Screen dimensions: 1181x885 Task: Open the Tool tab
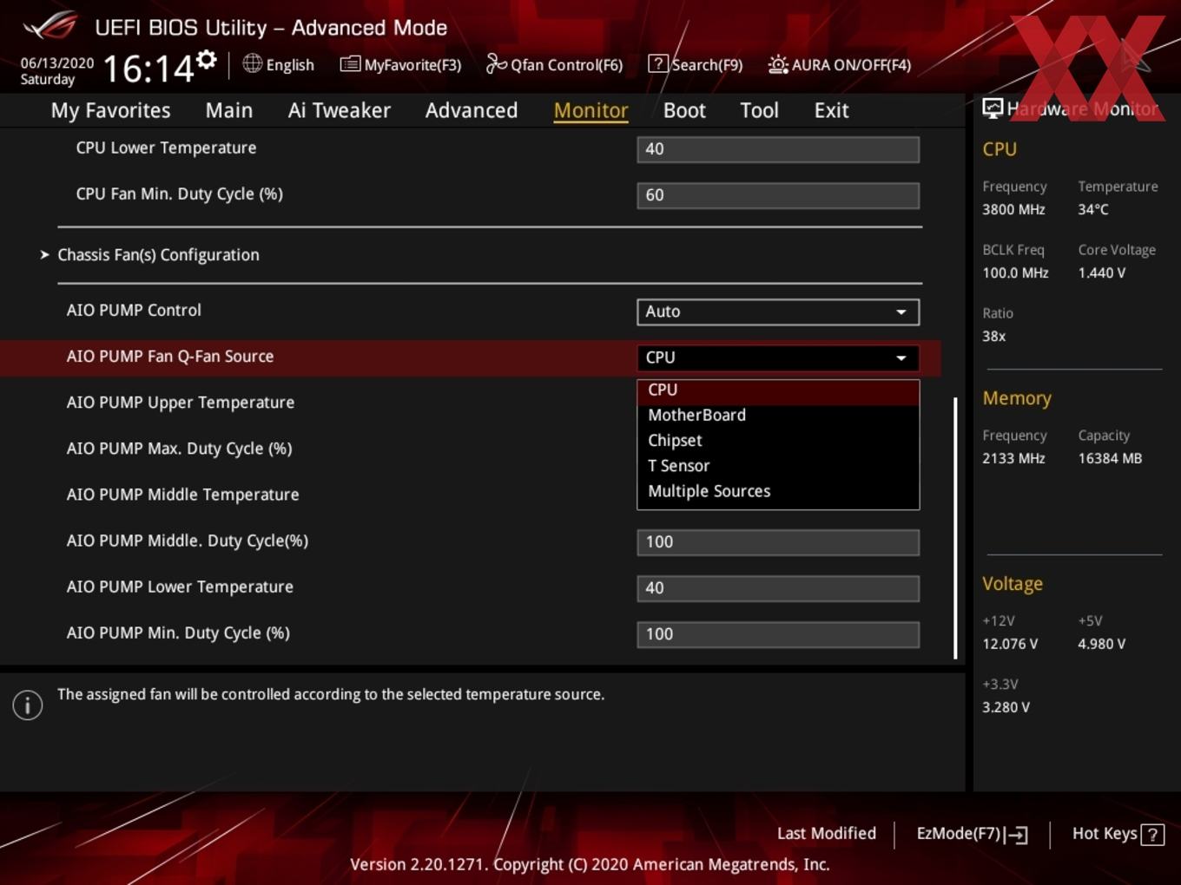759,110
